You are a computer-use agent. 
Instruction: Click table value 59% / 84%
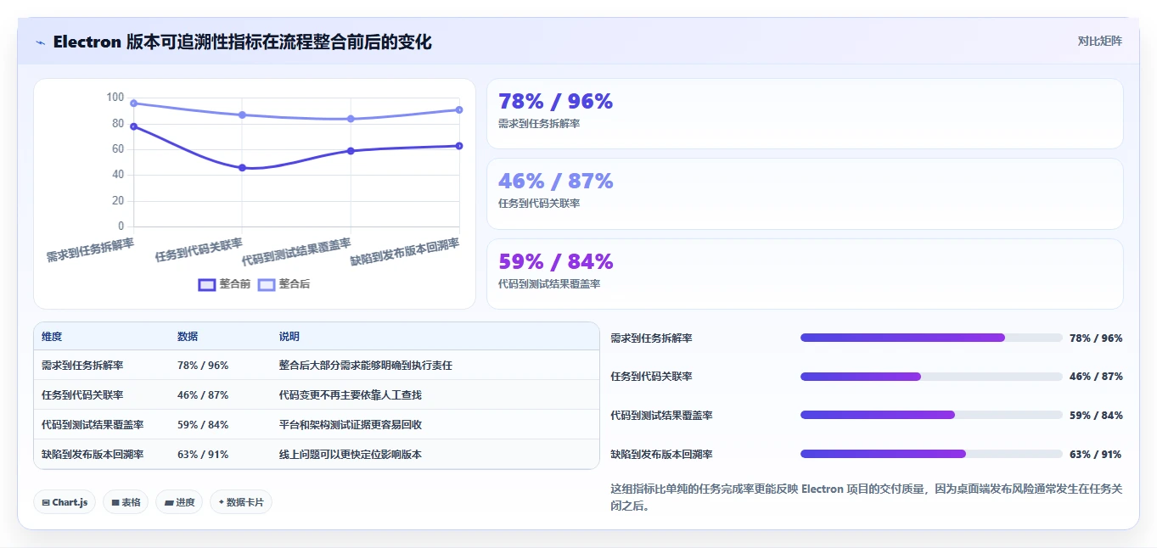click(203, 425)
